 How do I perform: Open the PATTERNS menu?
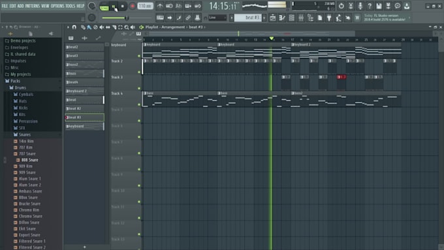(33, 6)
